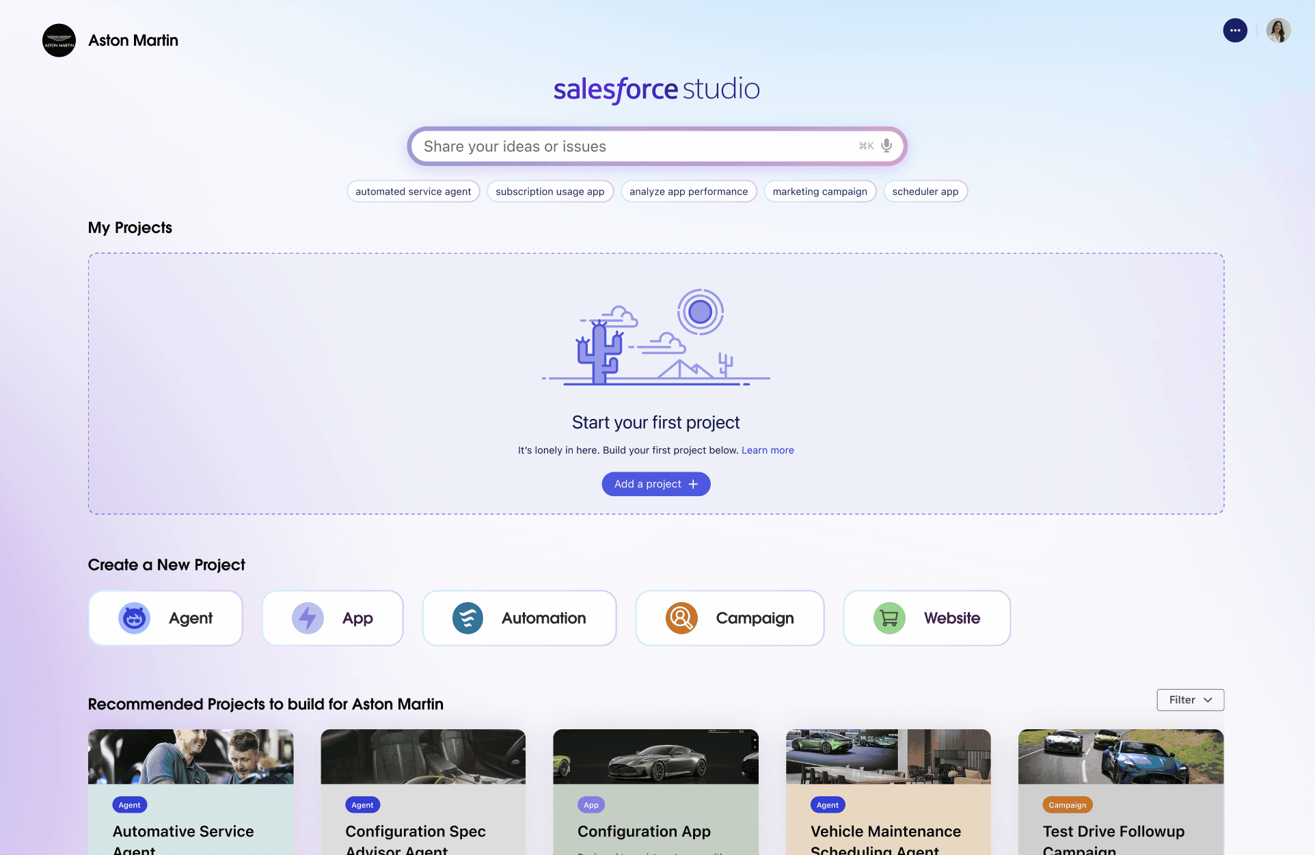Expand the Filter dropdown

pyautogui.click(x=1190, y=700)
